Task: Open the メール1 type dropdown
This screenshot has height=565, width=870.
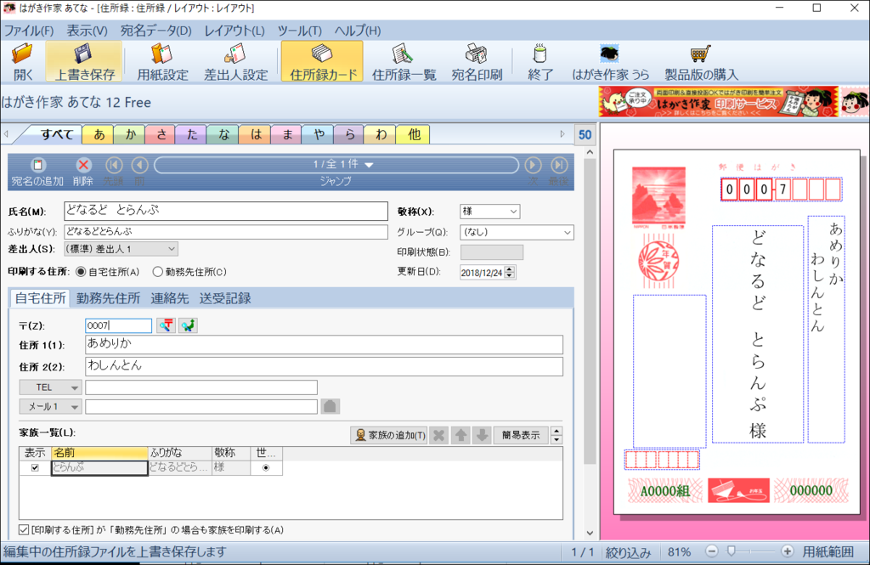Action: [50, 407]
